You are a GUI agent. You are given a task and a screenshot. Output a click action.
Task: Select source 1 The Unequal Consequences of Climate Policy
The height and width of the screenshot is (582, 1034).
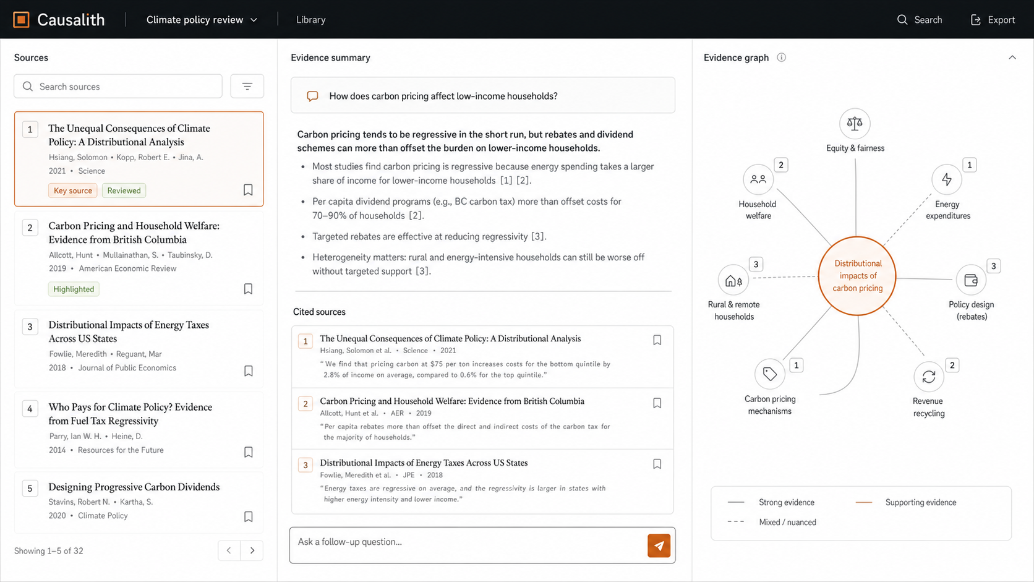click(139, 159)
